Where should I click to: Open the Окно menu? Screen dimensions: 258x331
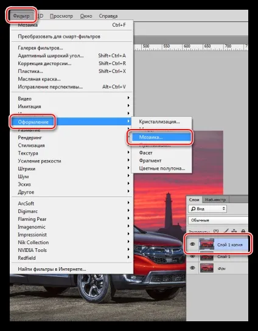86,16
